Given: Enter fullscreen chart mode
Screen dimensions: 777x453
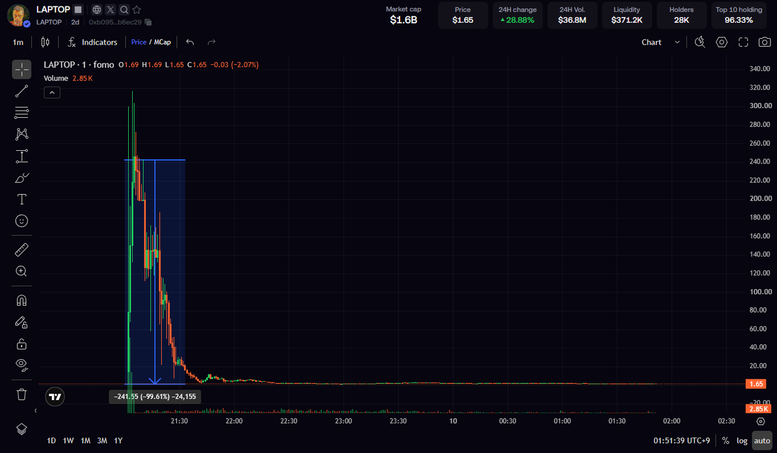Looking at the screenshot, I should click(x=744, y=42).
